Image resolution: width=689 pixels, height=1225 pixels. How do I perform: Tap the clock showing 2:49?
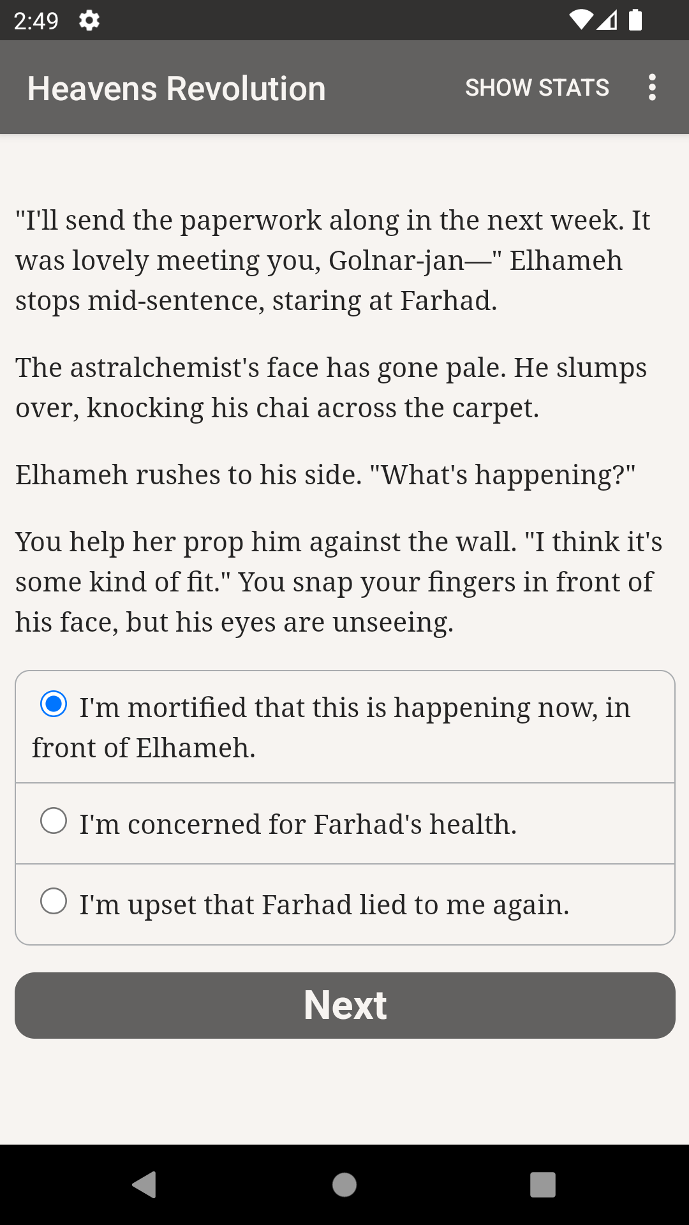click(x=36, y=21)
